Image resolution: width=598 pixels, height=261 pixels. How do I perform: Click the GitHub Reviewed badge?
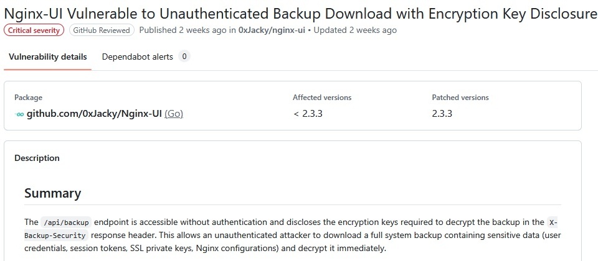[x=101, y=30]
